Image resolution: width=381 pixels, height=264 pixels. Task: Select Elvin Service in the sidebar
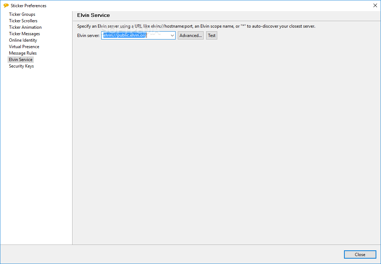point(21,60)
